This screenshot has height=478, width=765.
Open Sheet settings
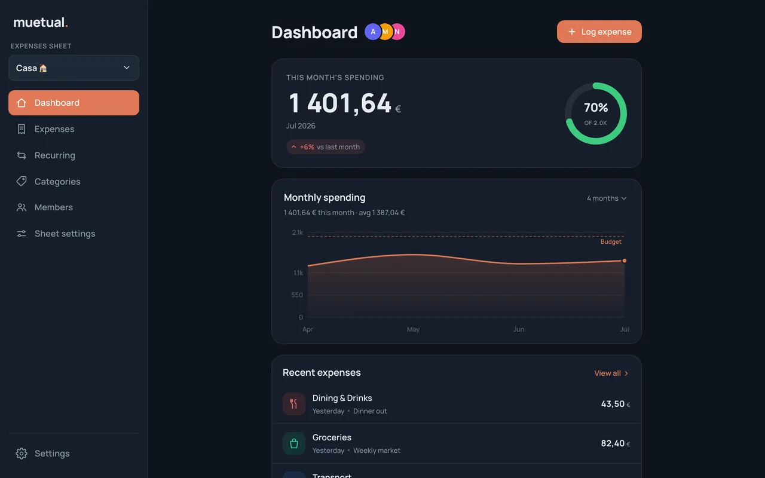pos(74,234)
